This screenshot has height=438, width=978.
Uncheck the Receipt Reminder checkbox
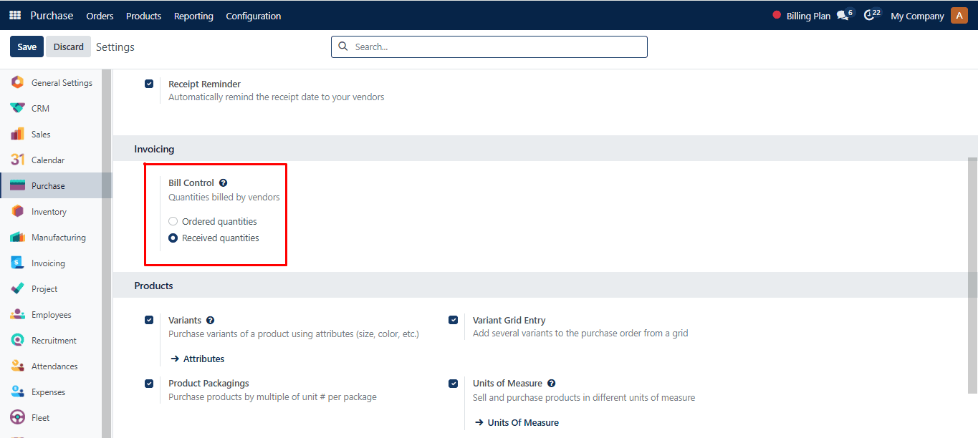pyautogui.click(x=149, y=84)
